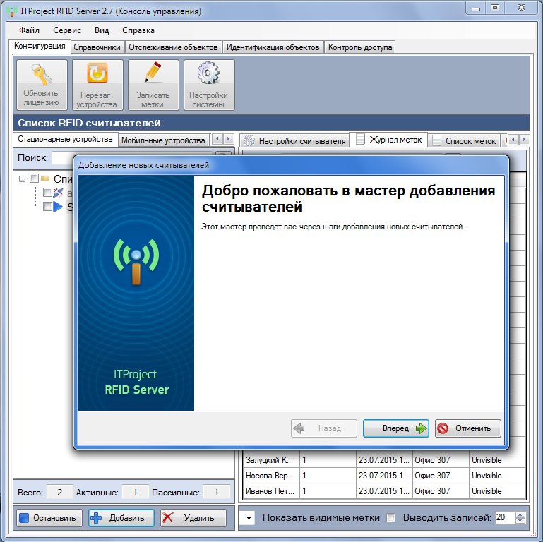Open the dropdown arrow left of Показать видимые метки
The image size is (543, 542).
coord(249,518)
